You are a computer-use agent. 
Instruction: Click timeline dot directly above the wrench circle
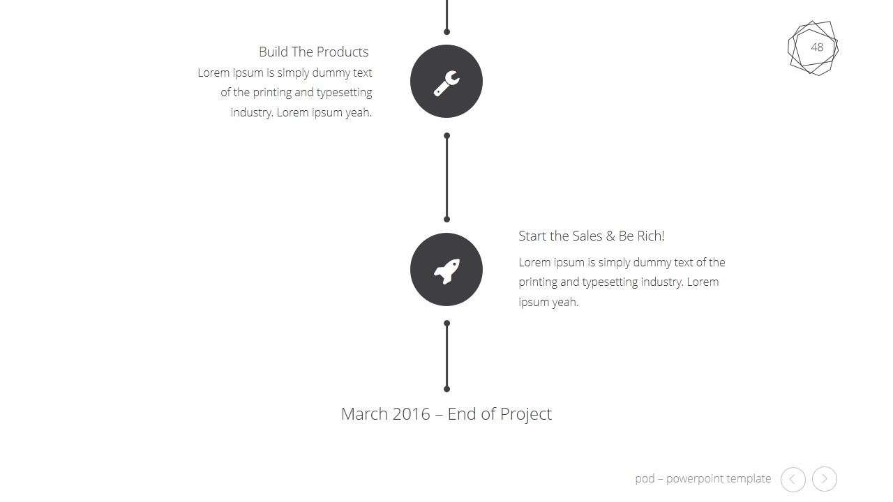pos(446,31)
